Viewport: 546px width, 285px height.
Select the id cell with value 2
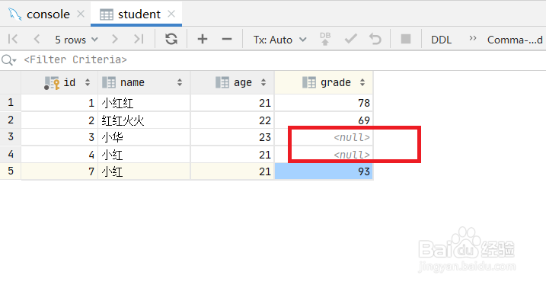[59, 120]
